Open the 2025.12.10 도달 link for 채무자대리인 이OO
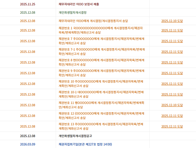The image size is (196, 148). (172, 21)
